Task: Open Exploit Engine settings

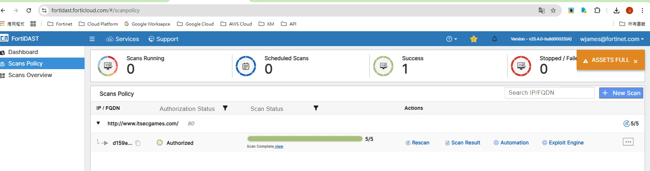Action: click(x=563, y=143)
